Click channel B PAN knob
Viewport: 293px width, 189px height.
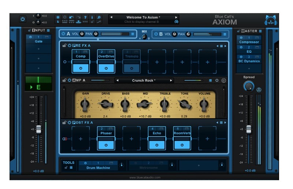(188, 34)
